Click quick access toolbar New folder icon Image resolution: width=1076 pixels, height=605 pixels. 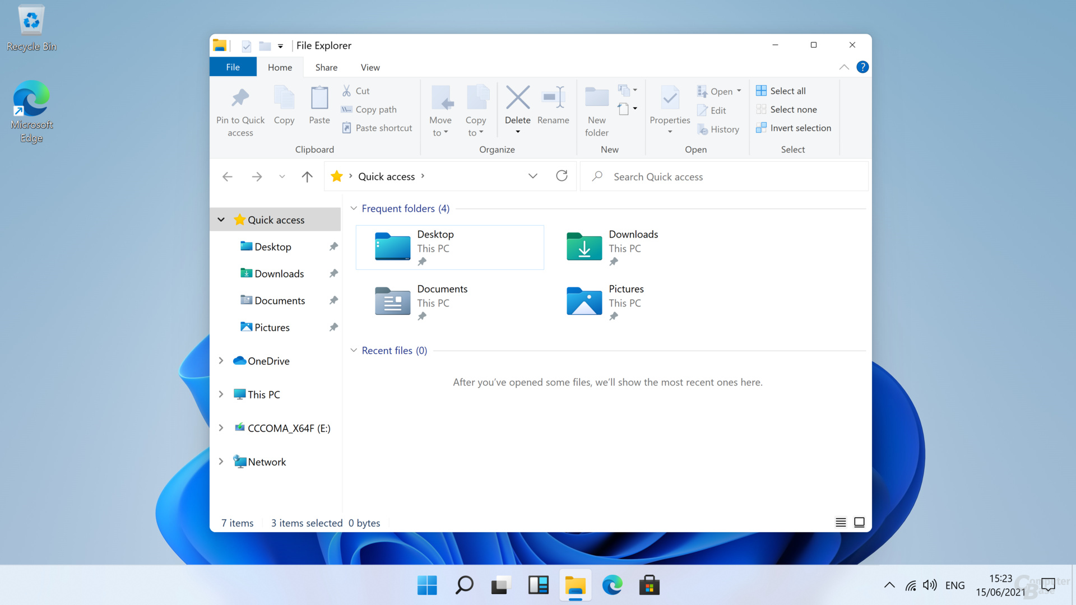pos(265,46)
